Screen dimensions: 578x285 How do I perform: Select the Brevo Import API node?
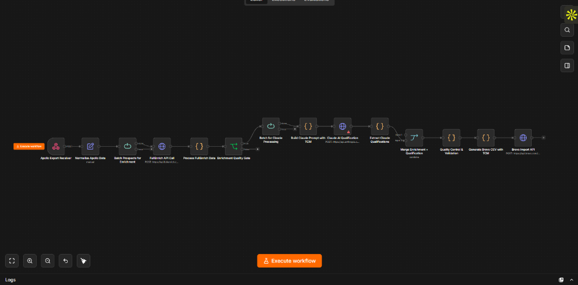click(523, 138)
